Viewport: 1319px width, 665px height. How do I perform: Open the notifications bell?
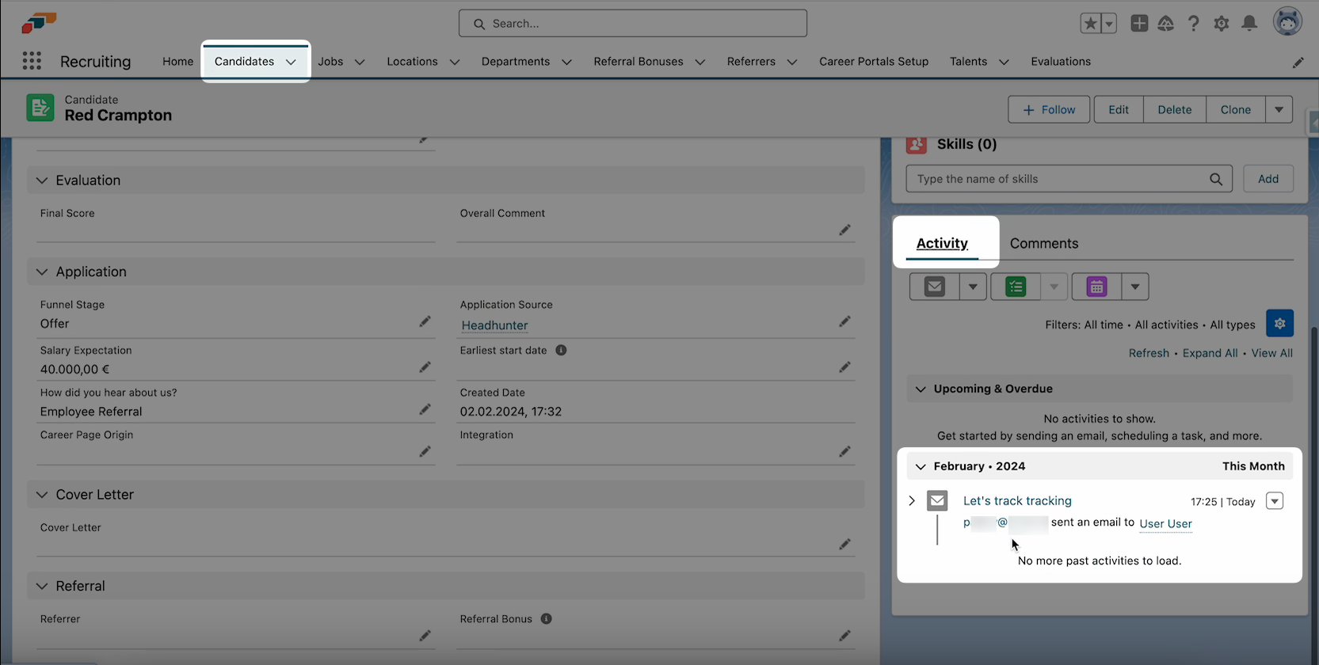click(1249, 24)
